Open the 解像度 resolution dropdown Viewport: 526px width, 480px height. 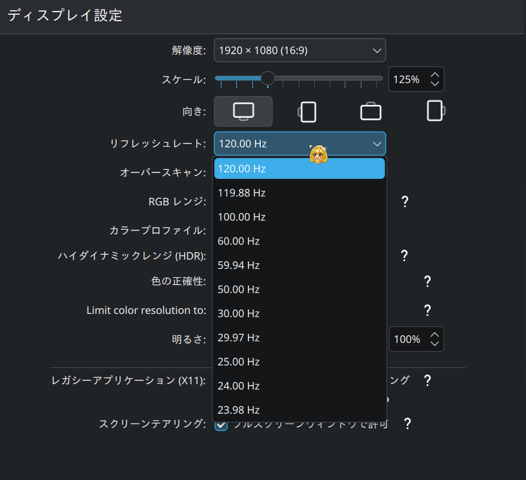[x=299, y=50]
